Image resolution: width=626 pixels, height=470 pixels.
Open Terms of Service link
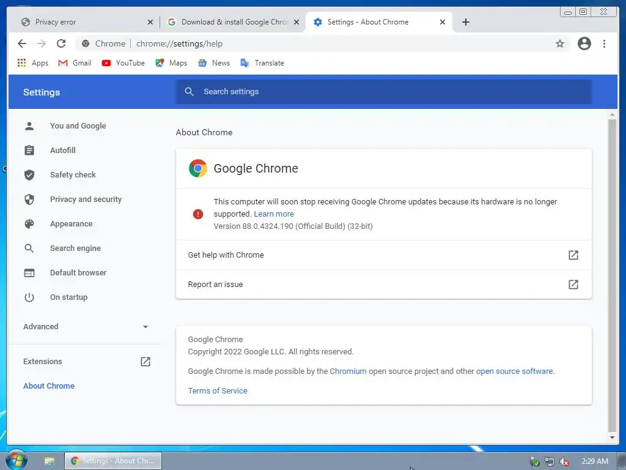point(218,390)
